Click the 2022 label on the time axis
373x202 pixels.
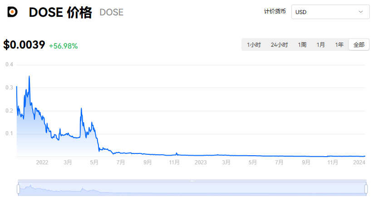(x=42, y=162)
